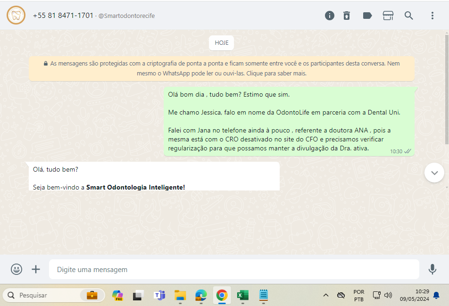The image size is (449, 306).
Task: Open the business info icon
Action: pyautogui.click(x=330, y=16)
